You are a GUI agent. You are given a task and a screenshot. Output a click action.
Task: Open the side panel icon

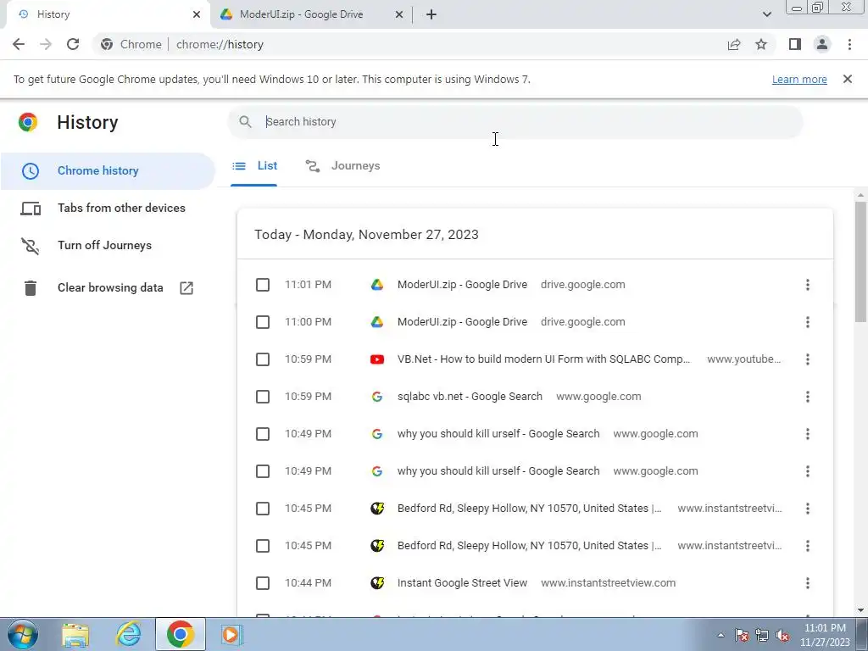pyautogui.click(x=795, y=44)
